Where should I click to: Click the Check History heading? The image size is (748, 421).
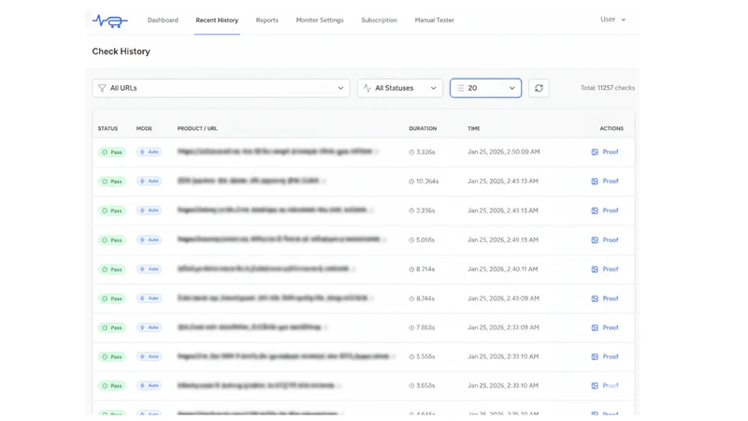tap(122, 51)
